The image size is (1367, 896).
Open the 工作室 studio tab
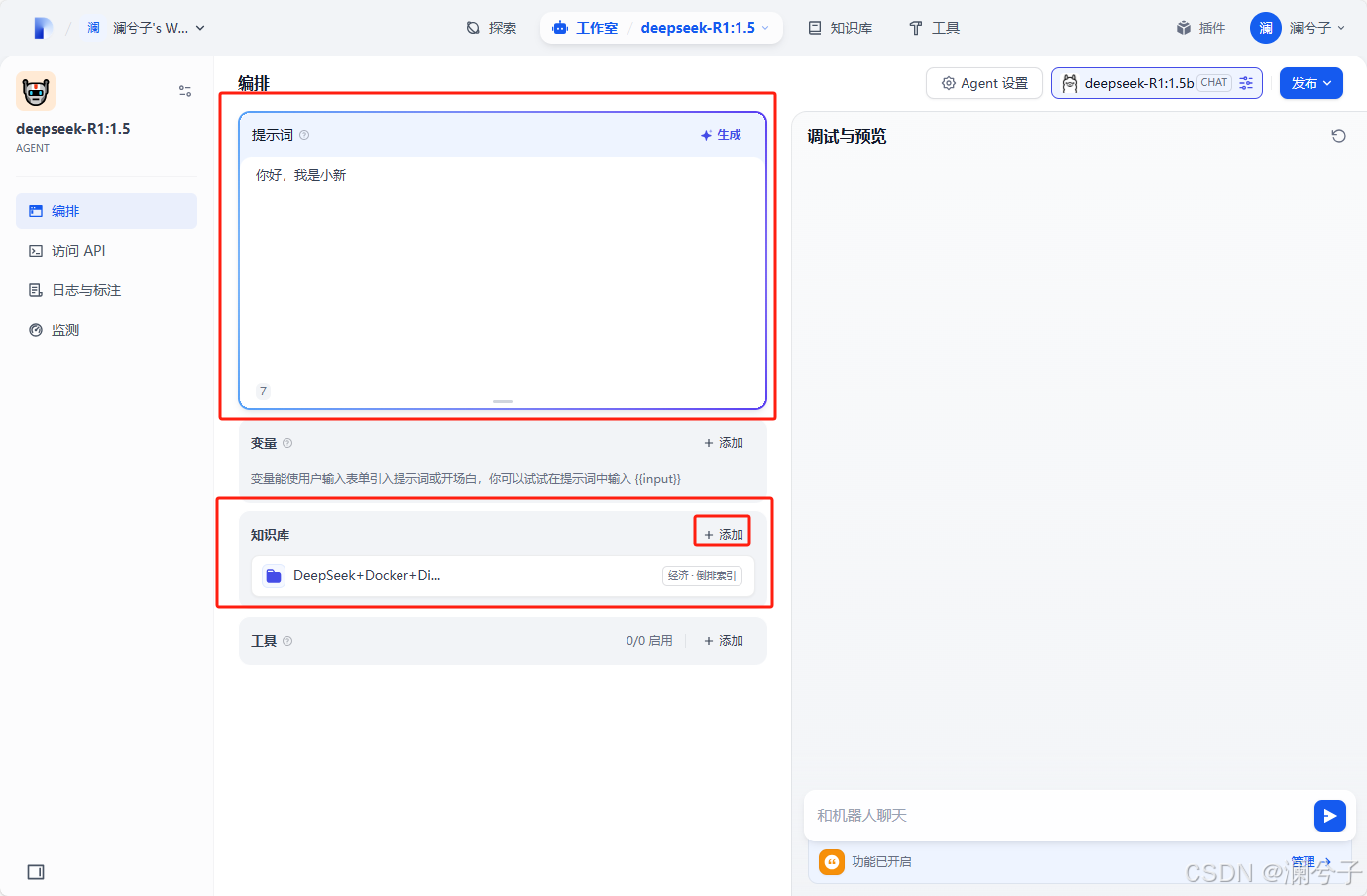point(586,28)
